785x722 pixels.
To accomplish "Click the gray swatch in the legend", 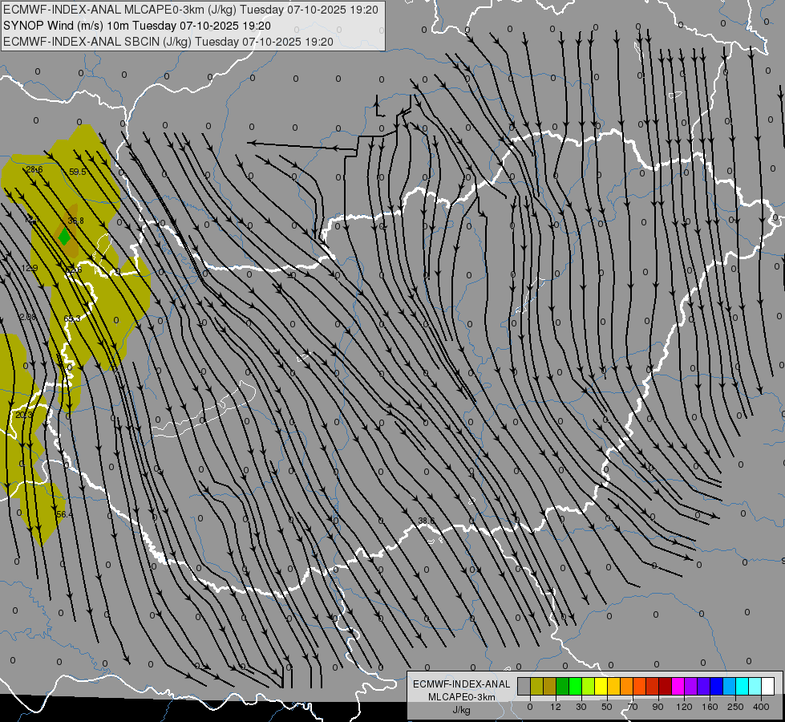I will point(524,686).
